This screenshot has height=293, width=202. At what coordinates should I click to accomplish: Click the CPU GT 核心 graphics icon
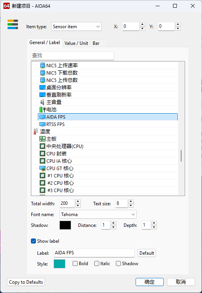pos(42,169)
